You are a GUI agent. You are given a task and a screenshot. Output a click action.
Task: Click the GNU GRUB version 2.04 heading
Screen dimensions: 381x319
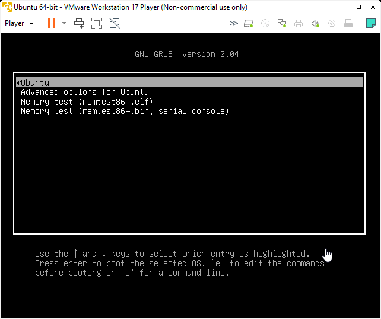186,54
